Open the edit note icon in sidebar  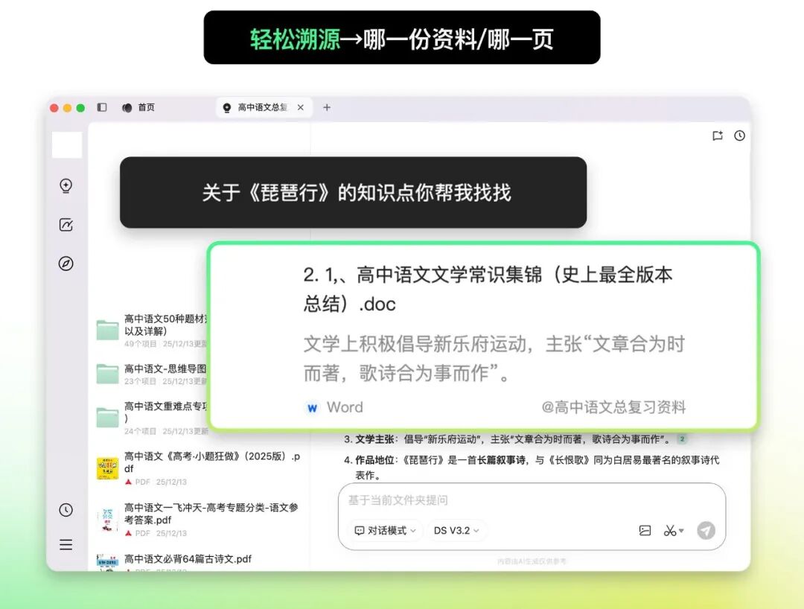click(x=66, y=225)
